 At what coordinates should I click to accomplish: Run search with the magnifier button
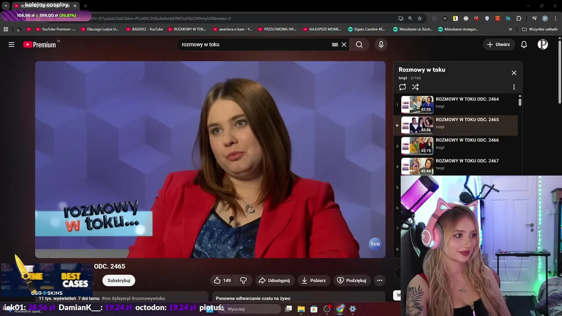pos(359,44)
